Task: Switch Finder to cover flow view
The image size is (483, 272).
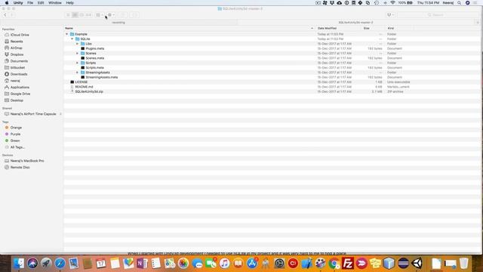Action: coord(89,15)
